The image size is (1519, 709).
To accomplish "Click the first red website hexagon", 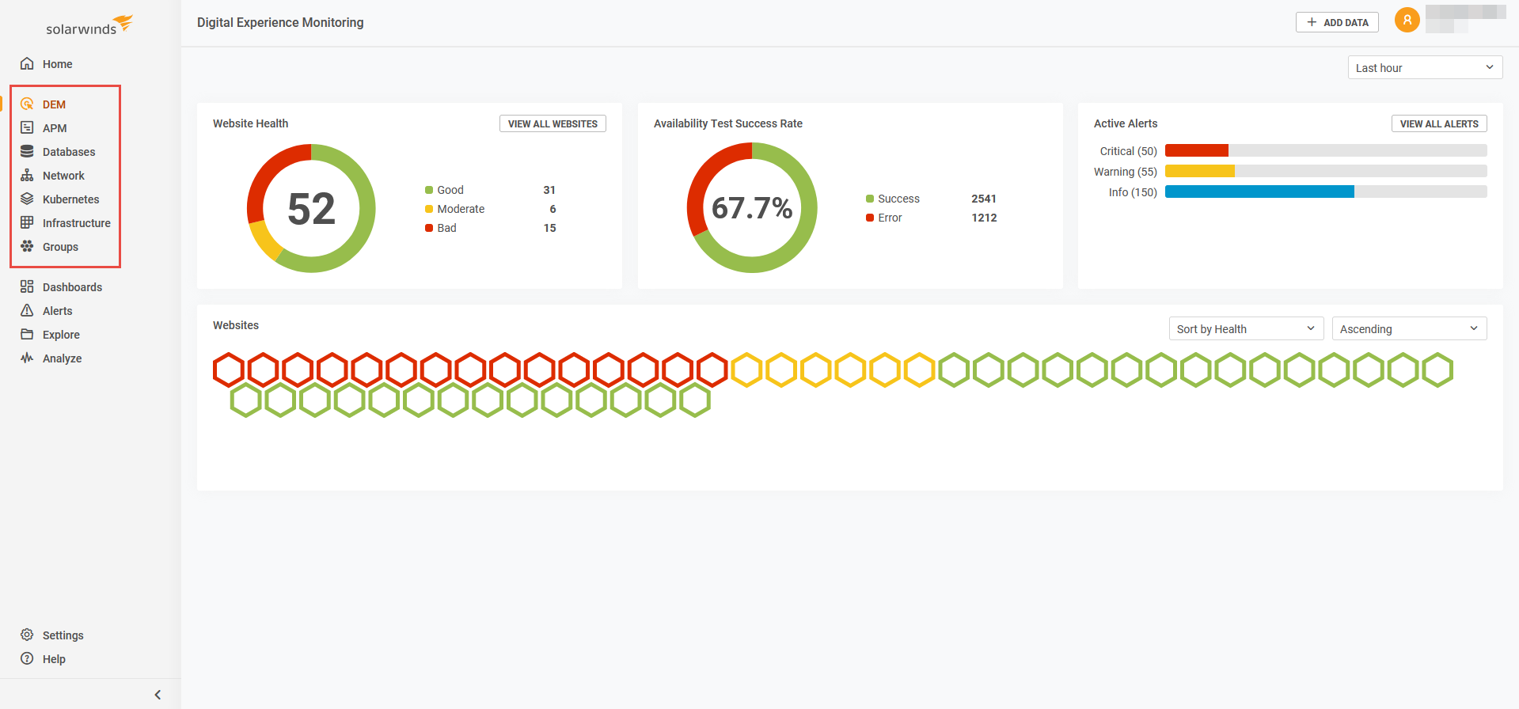I will coord(229,370).
